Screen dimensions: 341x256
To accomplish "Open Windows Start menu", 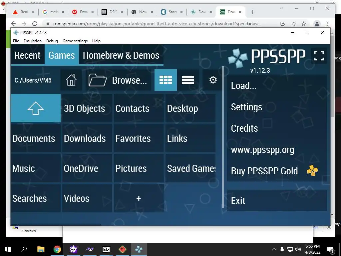I will click(8, 249).
